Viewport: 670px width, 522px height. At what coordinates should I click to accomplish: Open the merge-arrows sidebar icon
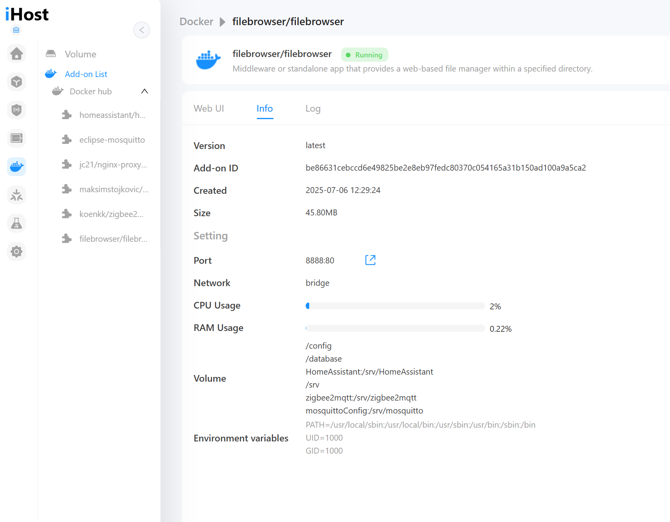(17, 195)
